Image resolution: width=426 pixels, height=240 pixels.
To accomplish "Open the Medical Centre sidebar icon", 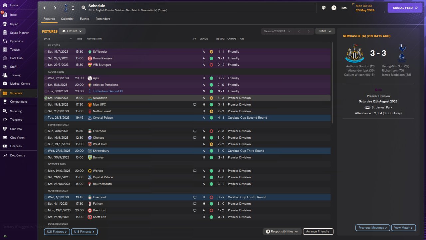I will tap(5, 84).
